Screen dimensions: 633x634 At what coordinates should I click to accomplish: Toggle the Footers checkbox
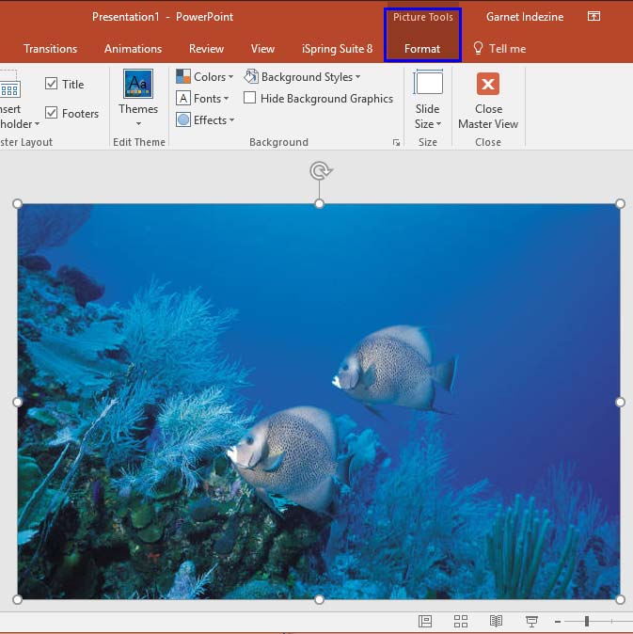pos(52,113)
